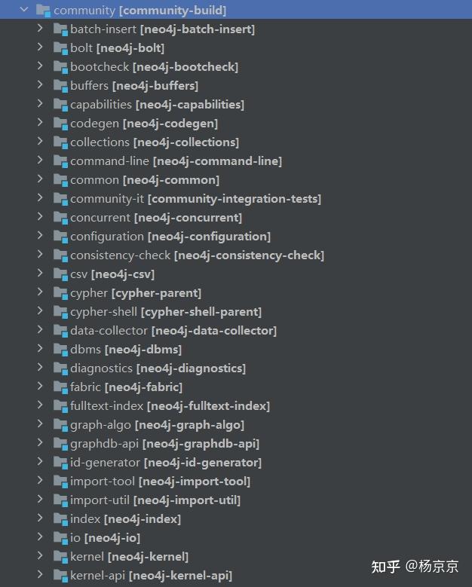Click the kernel module folder icon
The image size is (472, 587).
click(x=60, y=557)
